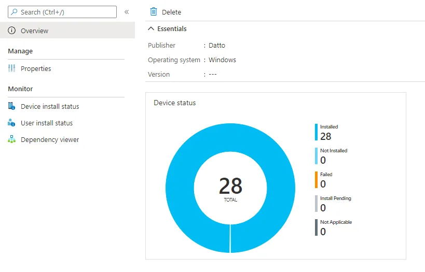Click the Failed legend label

[x=326, y=174]
